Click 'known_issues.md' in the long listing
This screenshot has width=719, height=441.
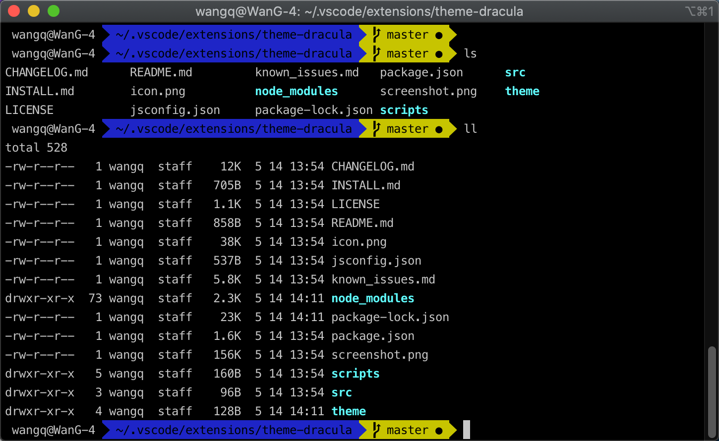(383, 280)
